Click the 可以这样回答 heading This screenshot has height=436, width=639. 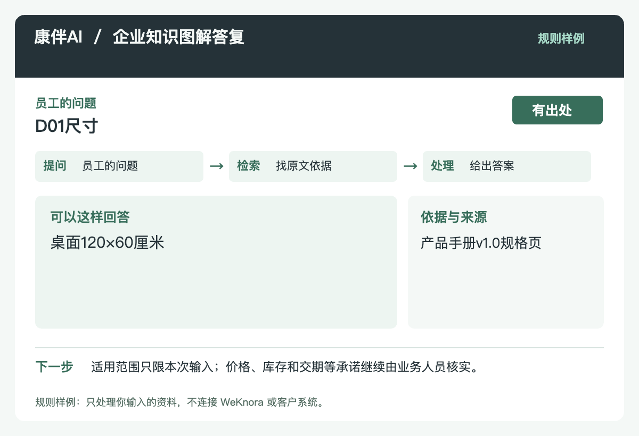pyautogui.click(x=90, y=217)
